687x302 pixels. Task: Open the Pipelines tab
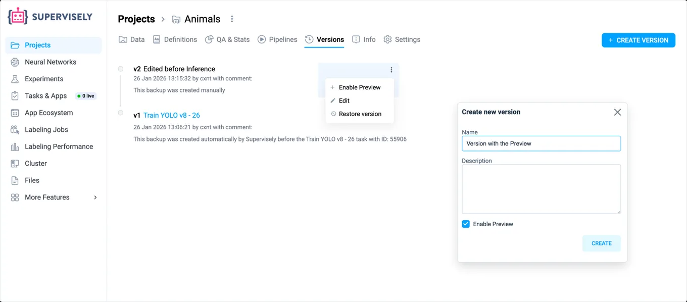[277, 39]
